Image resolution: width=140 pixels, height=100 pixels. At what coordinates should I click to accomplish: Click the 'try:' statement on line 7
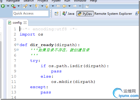point(35,61)
